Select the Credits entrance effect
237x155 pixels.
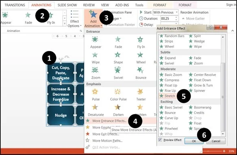coord(197,113)
